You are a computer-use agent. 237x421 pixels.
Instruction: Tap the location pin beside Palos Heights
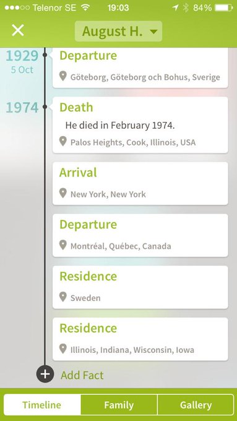pyautogui.click(x=62, y=142)
